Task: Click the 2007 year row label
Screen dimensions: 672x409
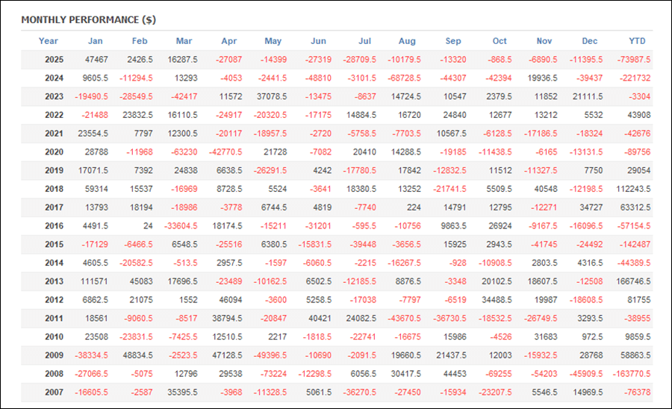Action: (x=54, y=392)
